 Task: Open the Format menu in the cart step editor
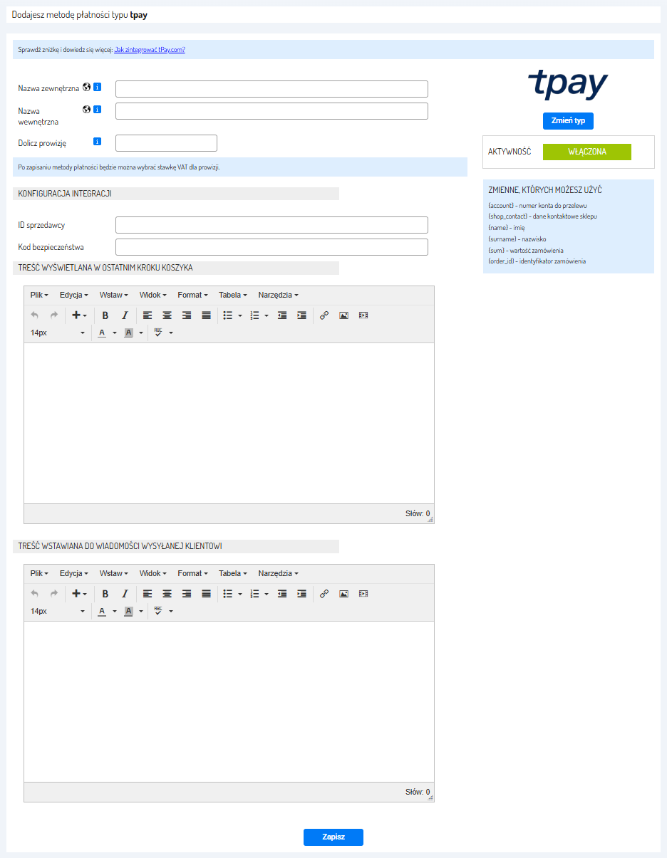click(192, 295)
